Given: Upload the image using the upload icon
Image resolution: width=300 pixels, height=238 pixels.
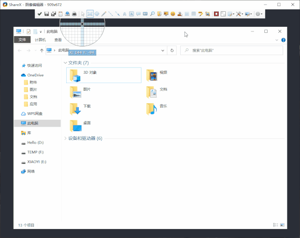Looking at the screenshot, I should (x=67, y=14).
